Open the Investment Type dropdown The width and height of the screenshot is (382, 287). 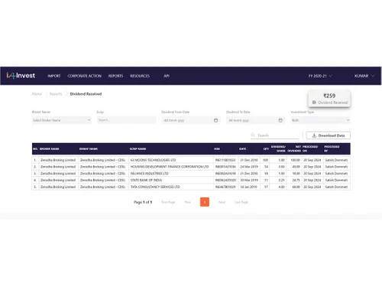(321, 120)
